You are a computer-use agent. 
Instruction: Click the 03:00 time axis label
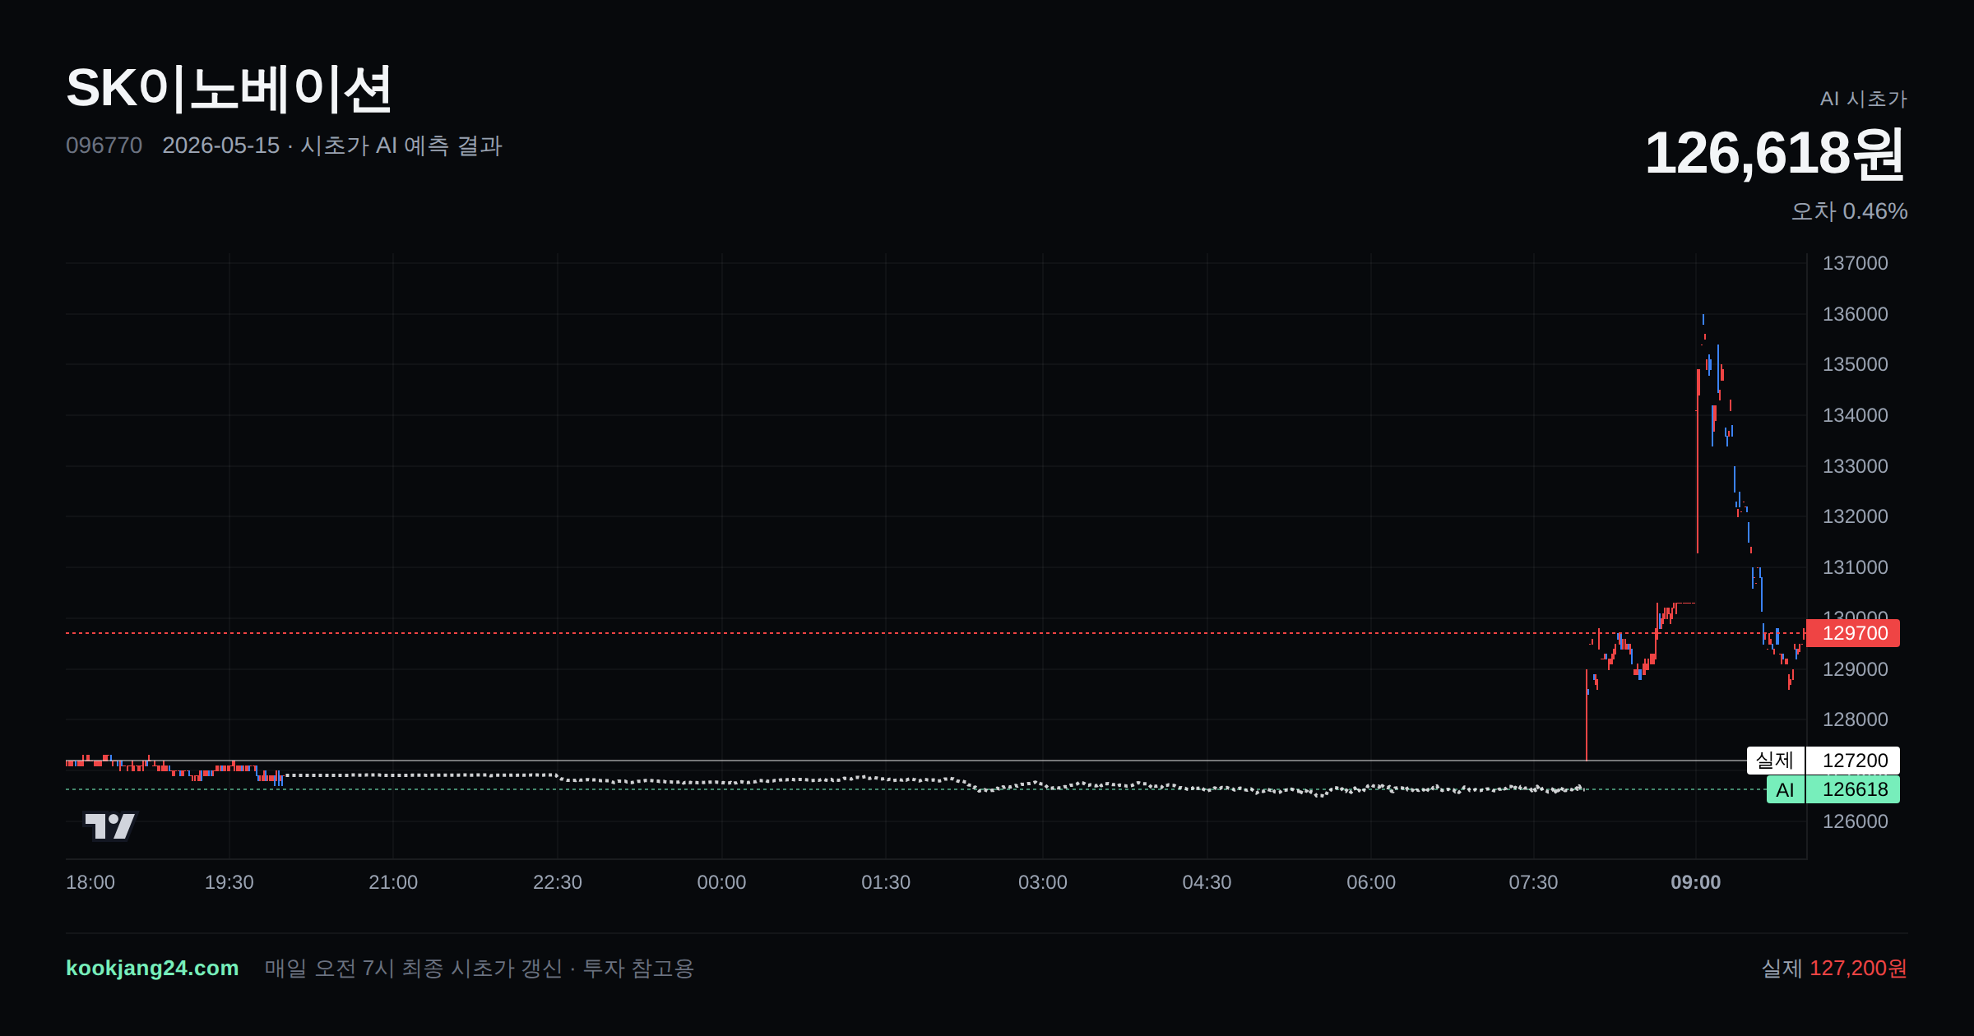tap(1043, 882)
